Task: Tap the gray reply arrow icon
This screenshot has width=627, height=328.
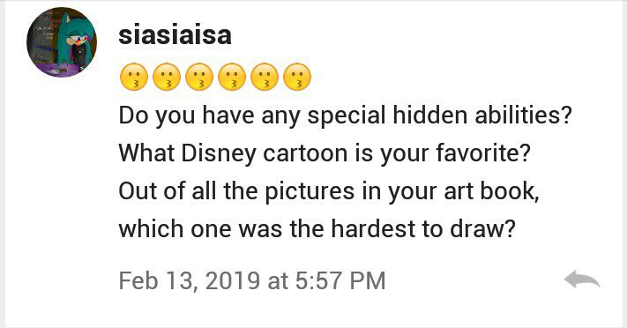Action: tap(582, 280)
